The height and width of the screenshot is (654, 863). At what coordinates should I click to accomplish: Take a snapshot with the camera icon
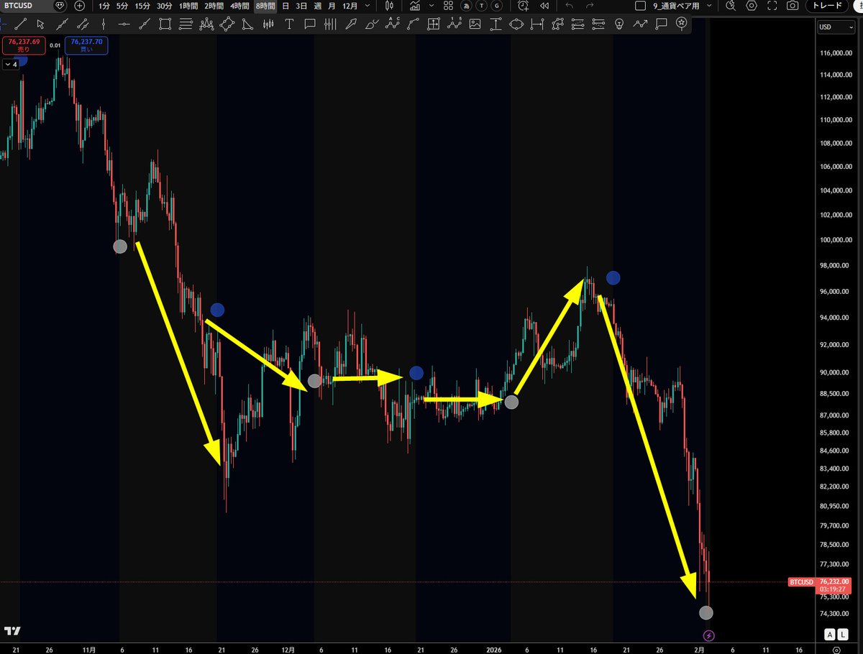pos(792,6)
